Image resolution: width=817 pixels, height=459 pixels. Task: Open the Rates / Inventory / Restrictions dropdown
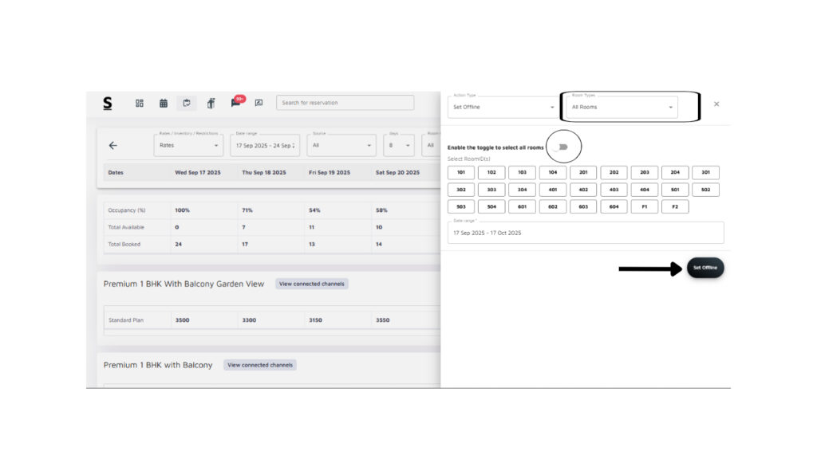(x=187, y=146)
